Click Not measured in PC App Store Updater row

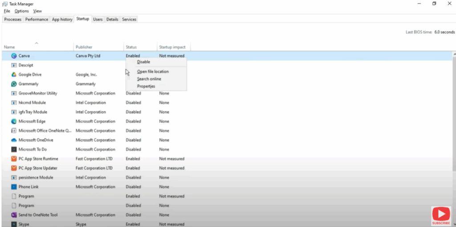click(x=171, y=168)
